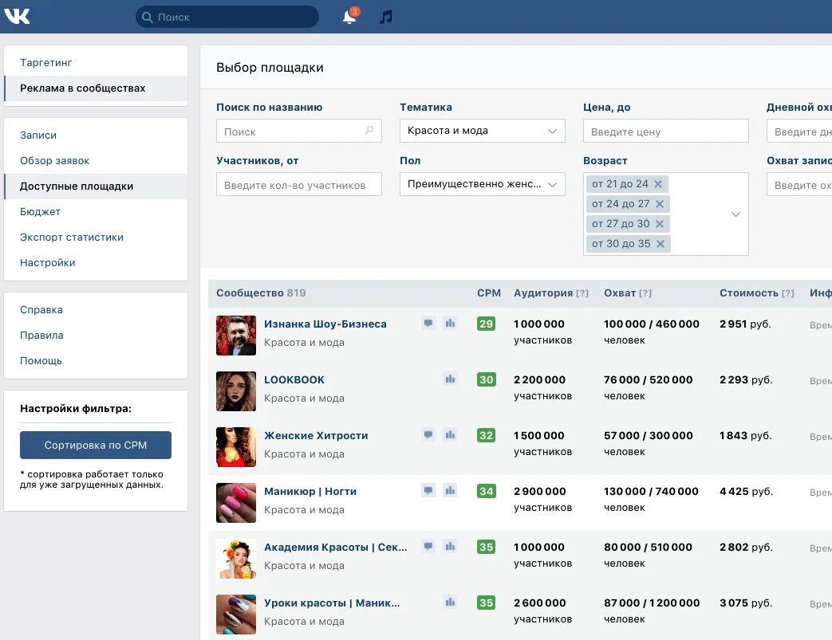Remove age tag от 27 до 30
The height and width of the screenshot is (640, 832).
[660, 224]
